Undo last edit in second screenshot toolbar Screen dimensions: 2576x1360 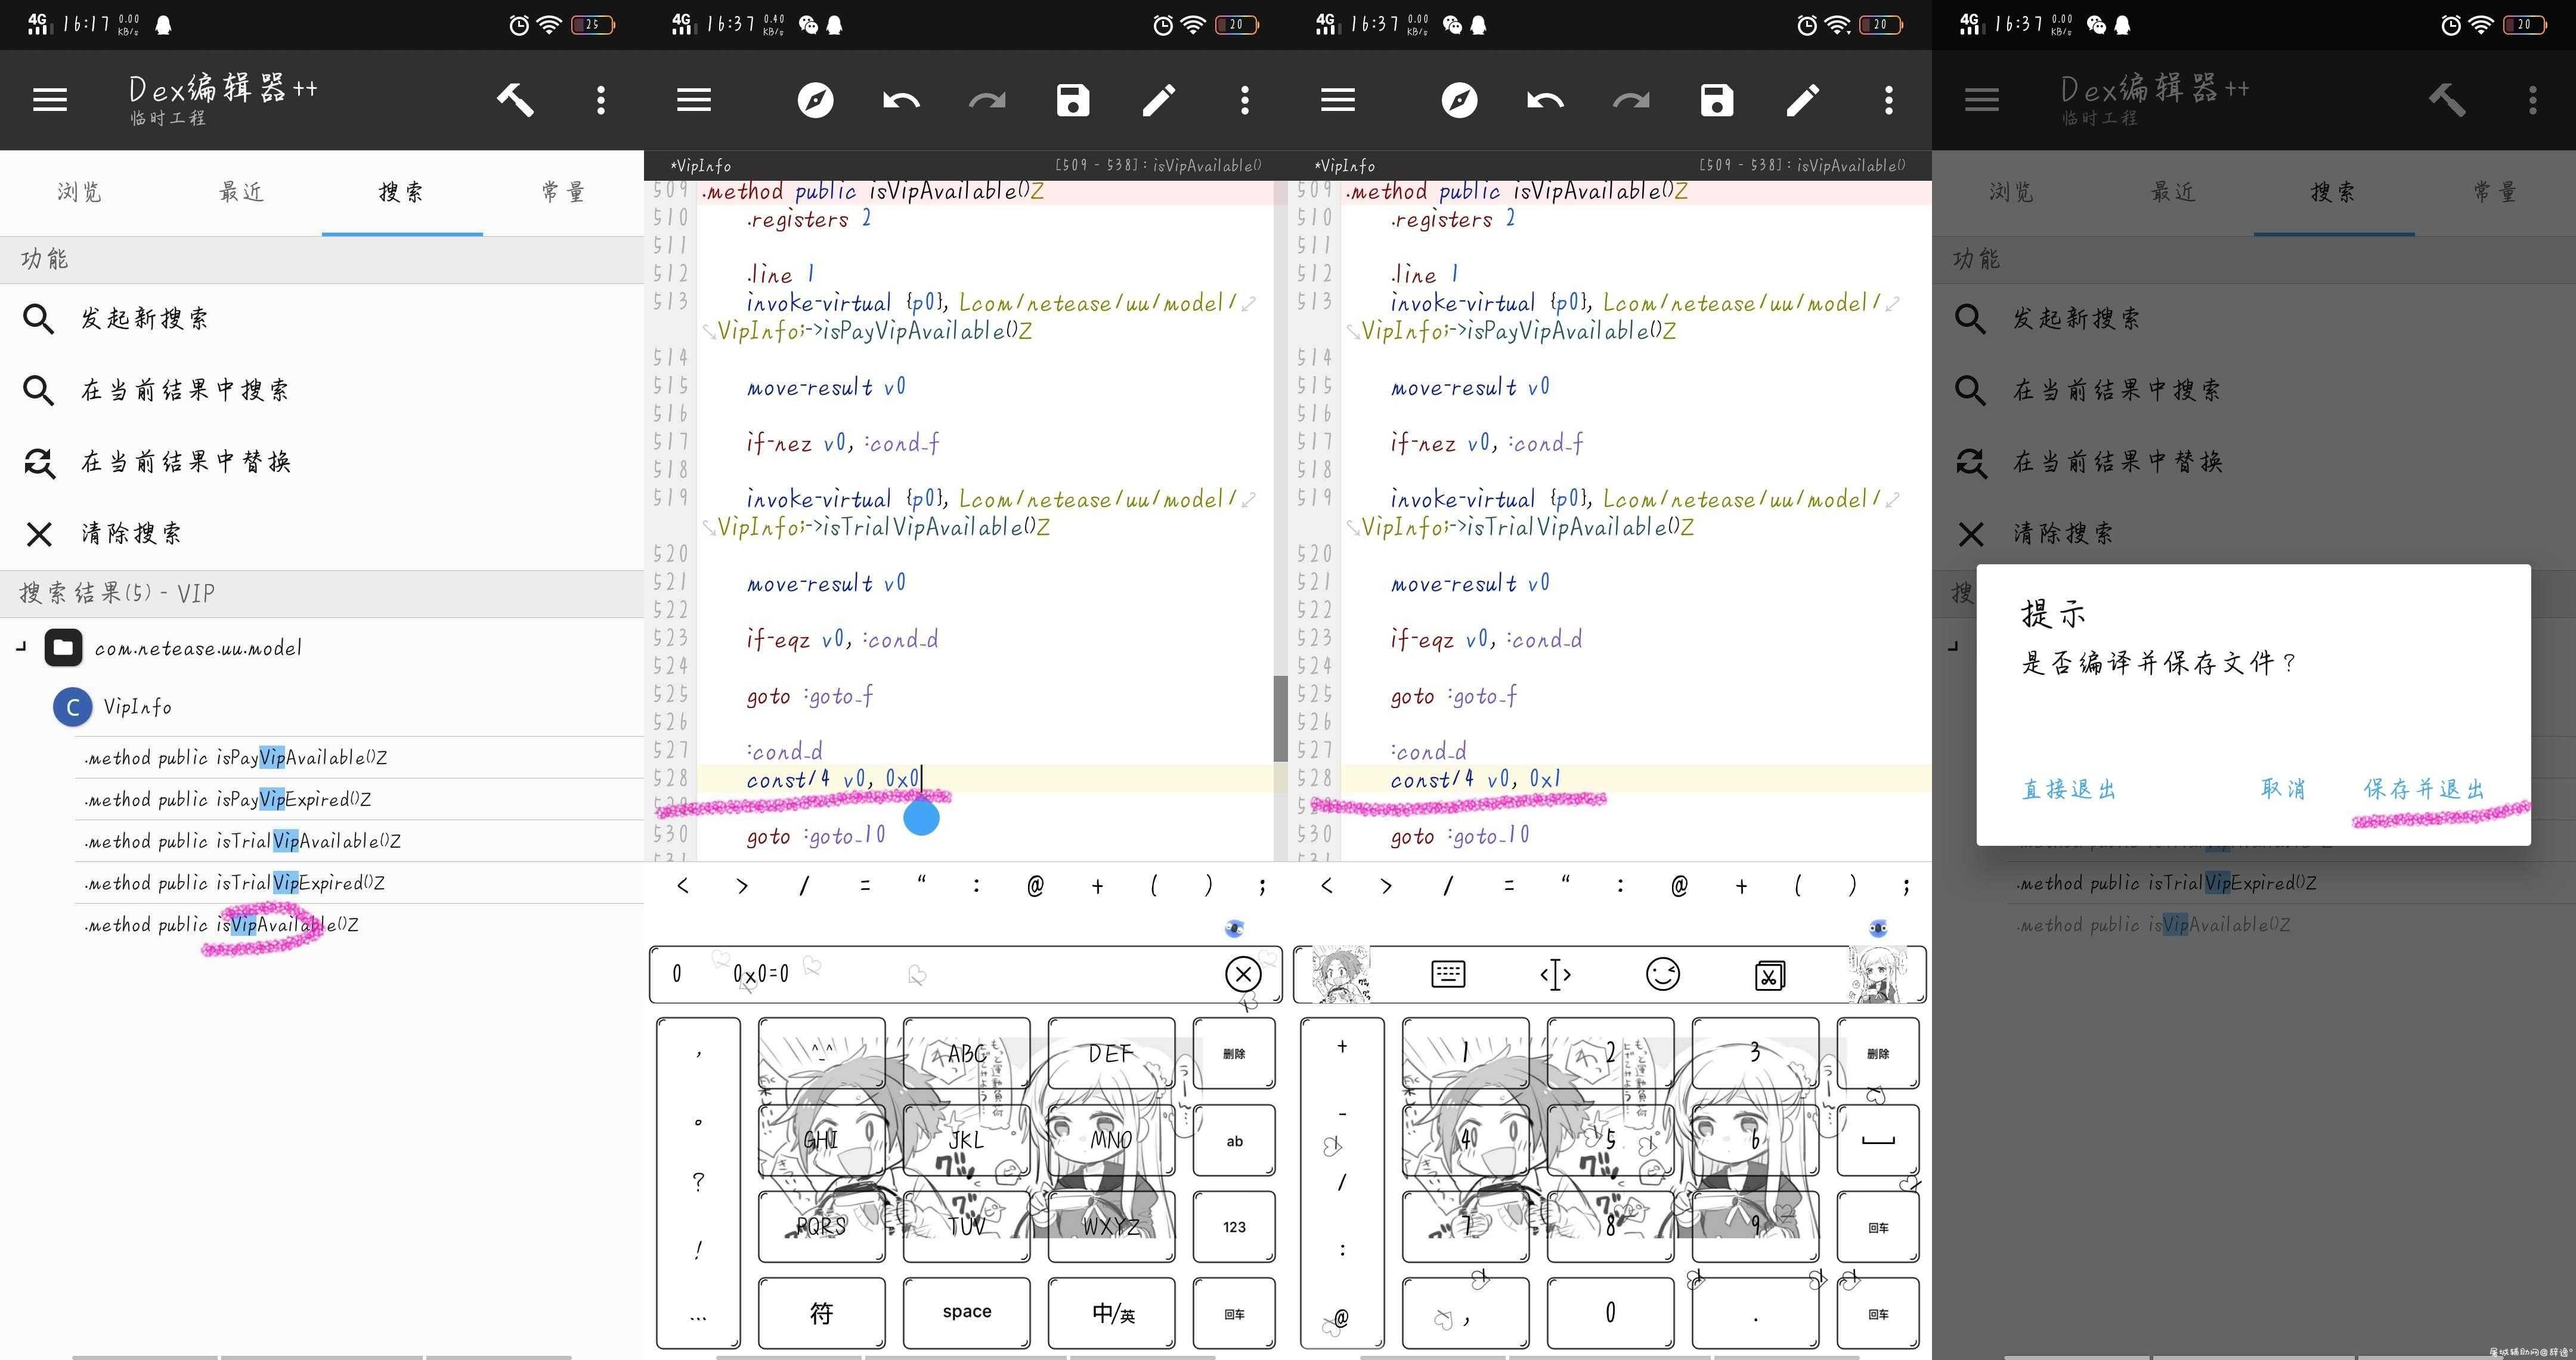click(x=901, y=100)
